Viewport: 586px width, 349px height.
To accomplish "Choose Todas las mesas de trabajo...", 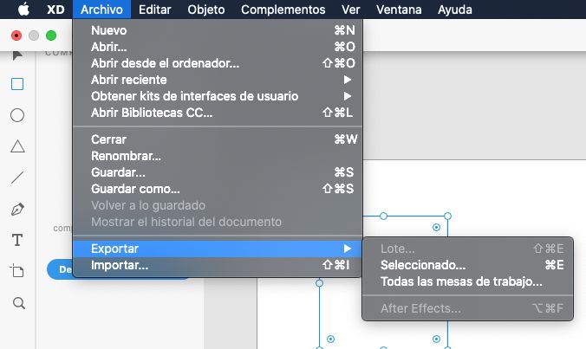I will [461, 281].
